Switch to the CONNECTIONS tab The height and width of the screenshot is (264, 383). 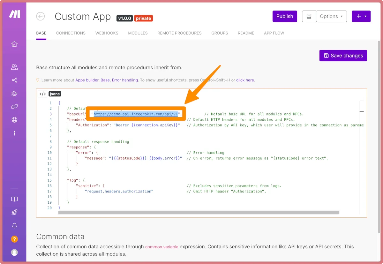pos(71,33)
